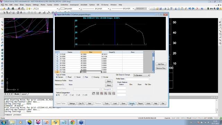Viewport: 222px width, 125px height.
Task: Click the Print icon in toolbar
Action: (165, 9)
